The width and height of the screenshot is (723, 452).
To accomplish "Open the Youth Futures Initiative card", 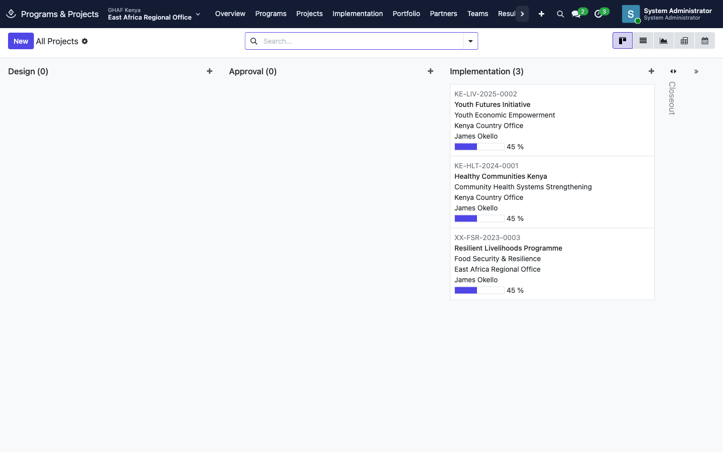I will pos(552,121).
